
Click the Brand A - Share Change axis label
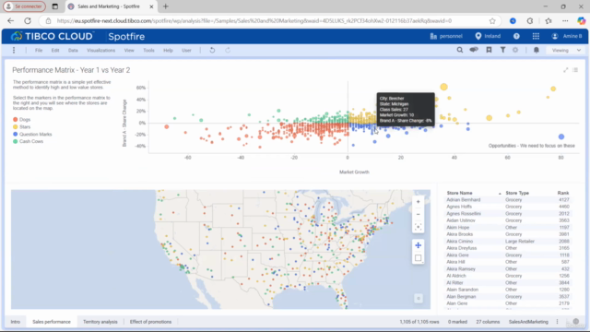click(124, 123)
